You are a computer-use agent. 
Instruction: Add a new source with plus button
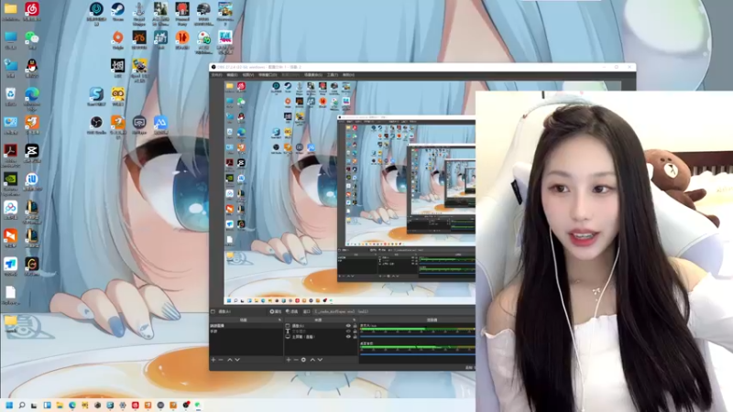[289, 360]
